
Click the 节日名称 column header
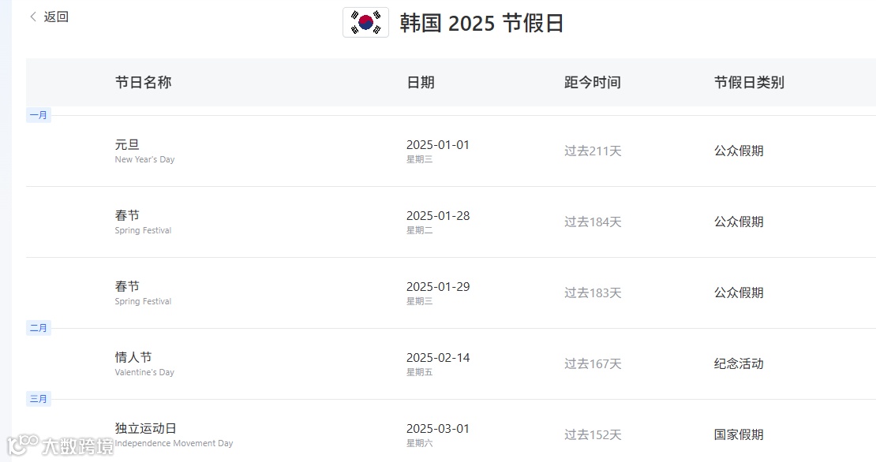click(x=143, y=83)
